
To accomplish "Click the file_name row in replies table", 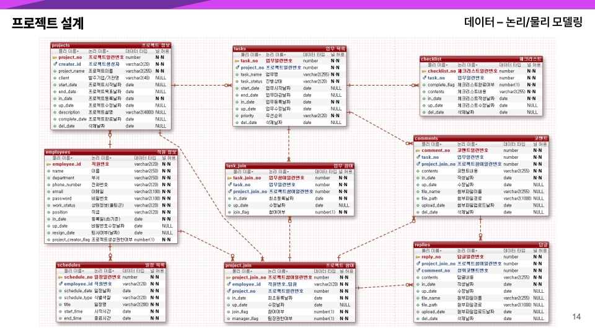I will pyautogui.click(x=481, y=298).
